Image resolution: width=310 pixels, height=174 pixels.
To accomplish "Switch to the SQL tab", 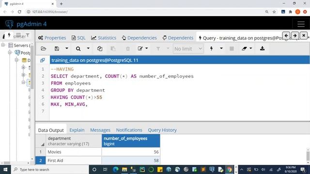I will [x=78, y=38].
